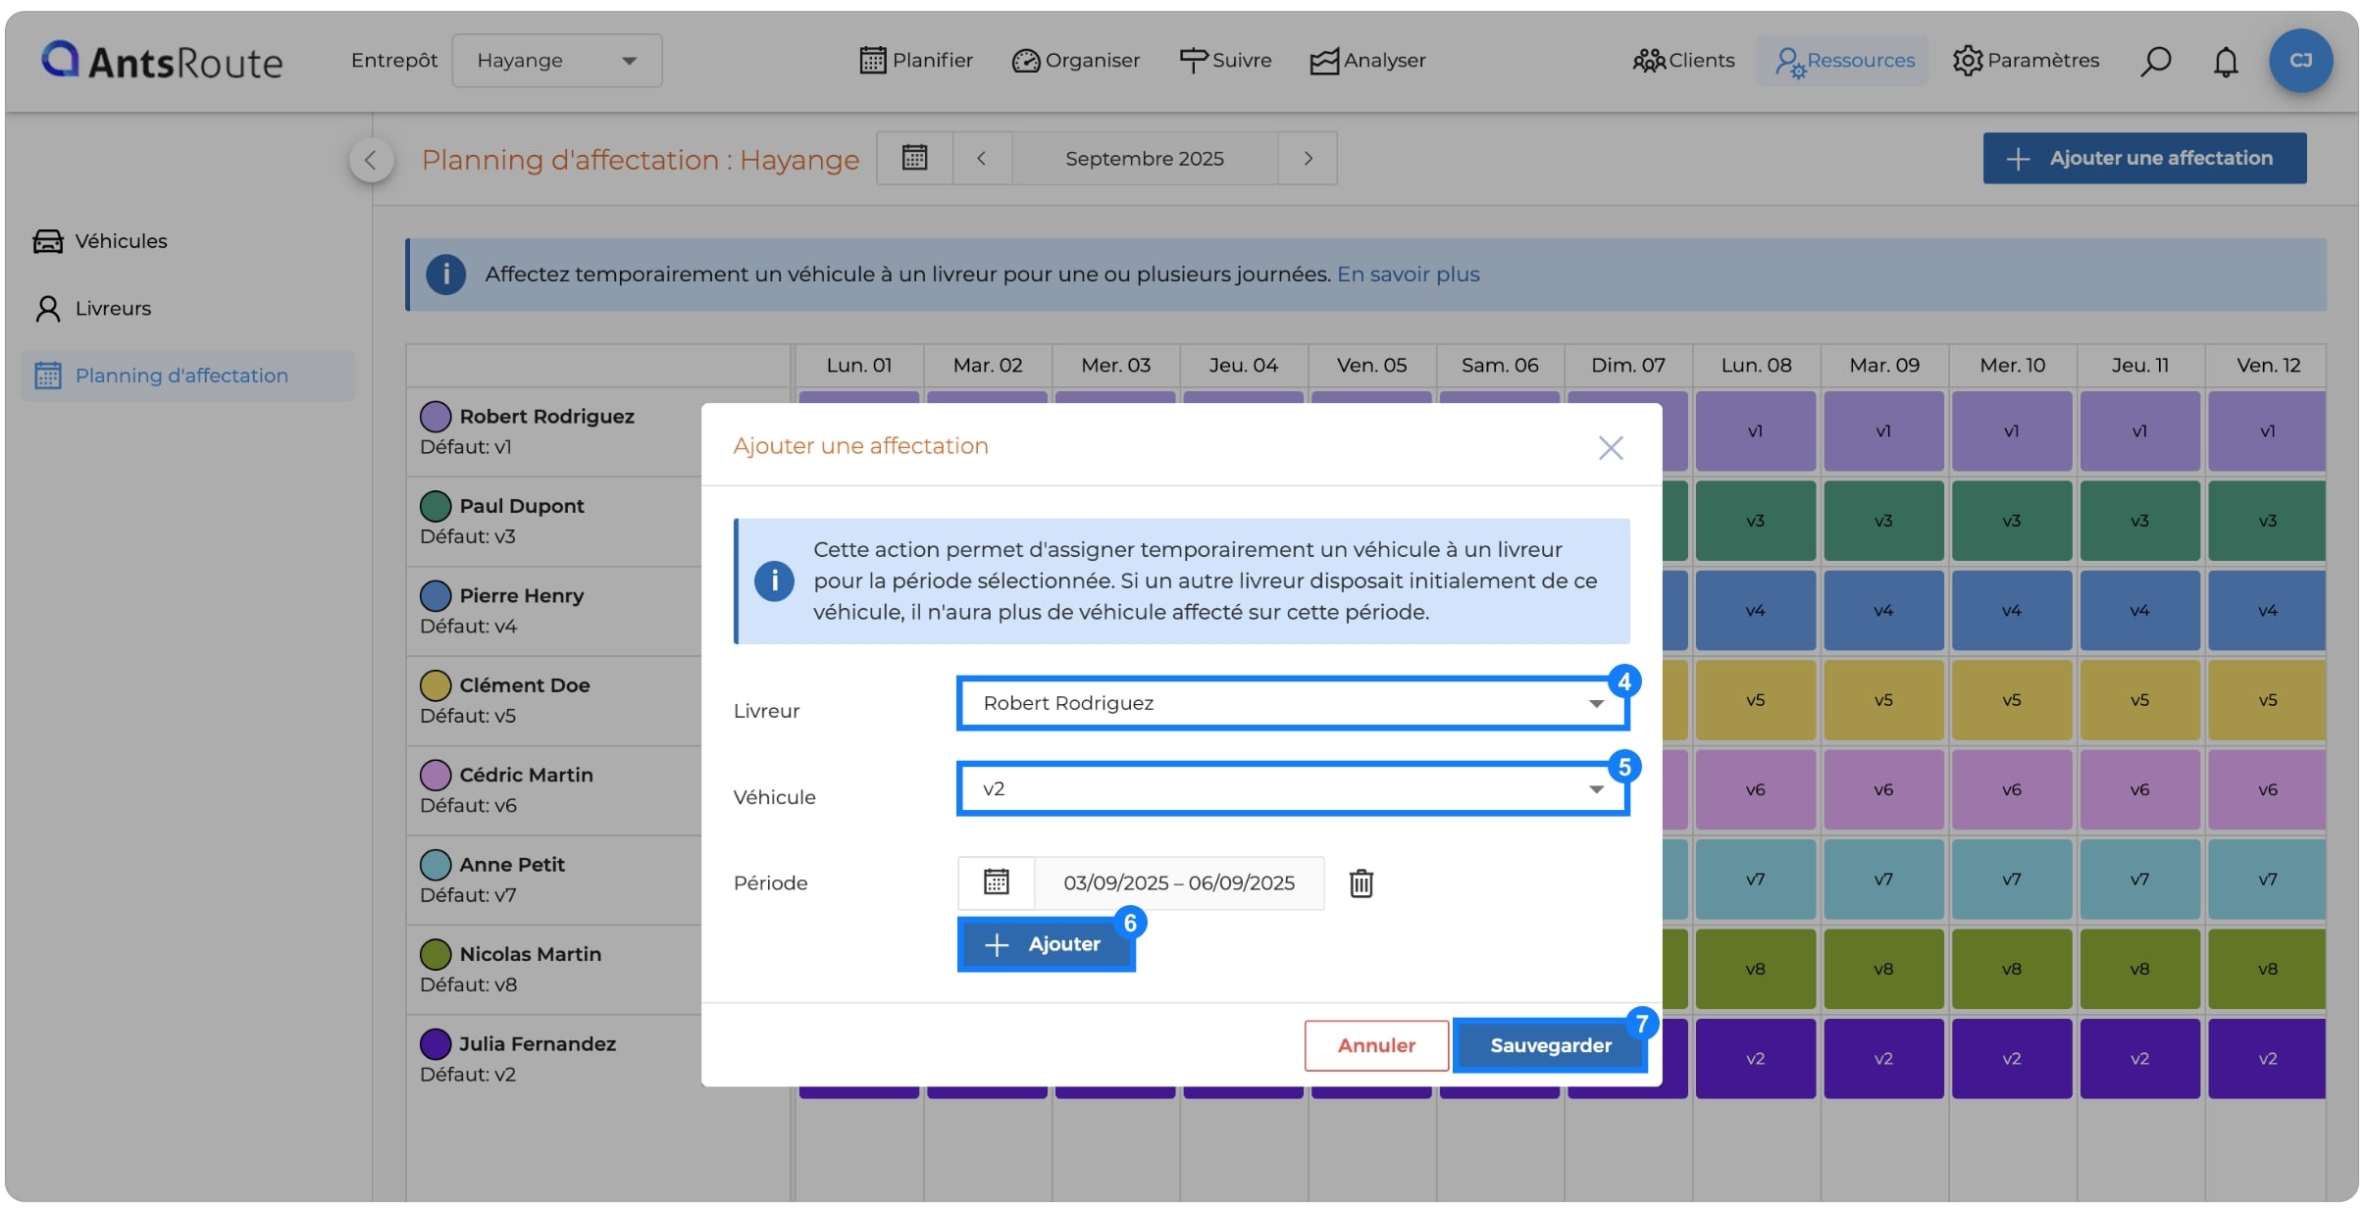This screenshot has width=2364, height=1209.
Task: Close the Ajouter une affectation dialog
Action: pos(1611,448)
